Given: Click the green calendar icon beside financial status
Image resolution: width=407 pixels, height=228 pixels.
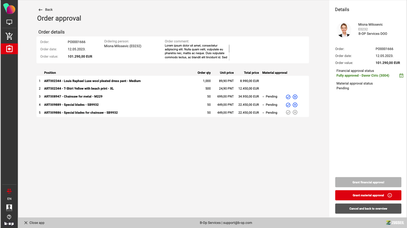Looking at the screenshot, I should click(x=401, y=76).
